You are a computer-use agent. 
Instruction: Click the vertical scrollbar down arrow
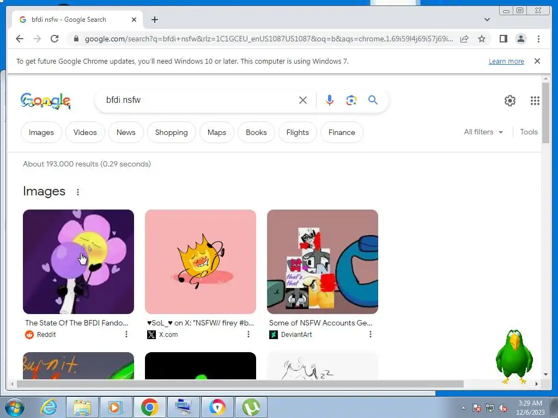point(546,374)
